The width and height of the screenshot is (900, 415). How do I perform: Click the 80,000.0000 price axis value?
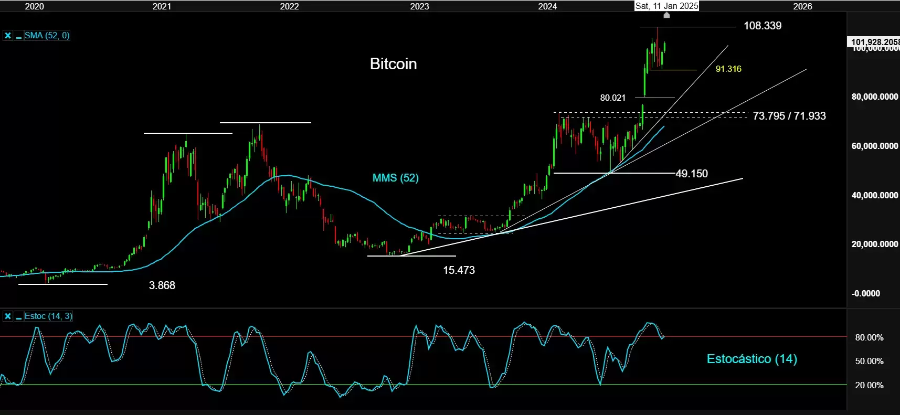coord(875,97)
